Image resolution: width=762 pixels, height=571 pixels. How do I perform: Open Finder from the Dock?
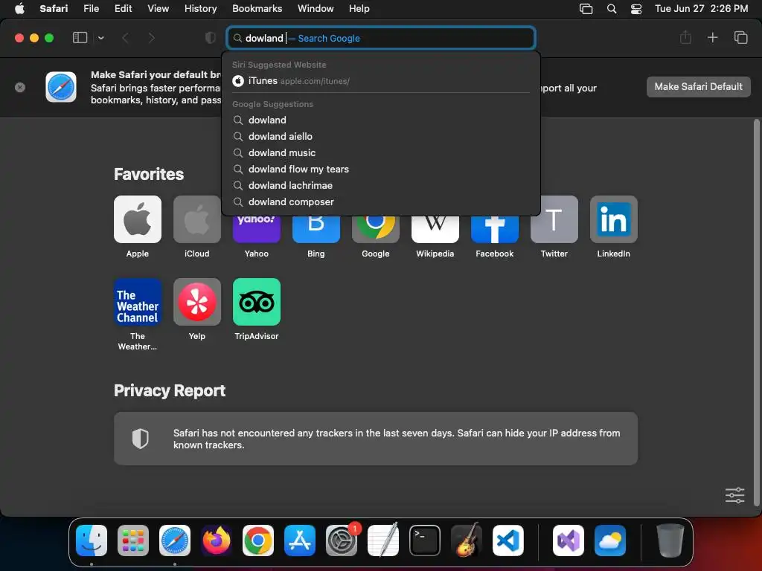[92, 541]
